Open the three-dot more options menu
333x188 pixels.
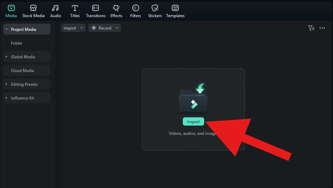click(322, 28)
